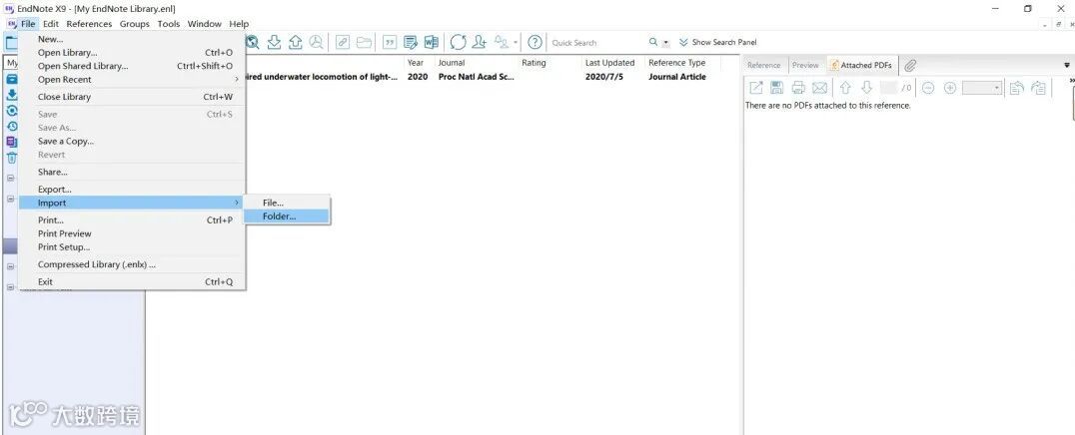The width and height of the screenshot is (1075, 435).
Task: Open the Tools menu
Action: pos(169,24)
